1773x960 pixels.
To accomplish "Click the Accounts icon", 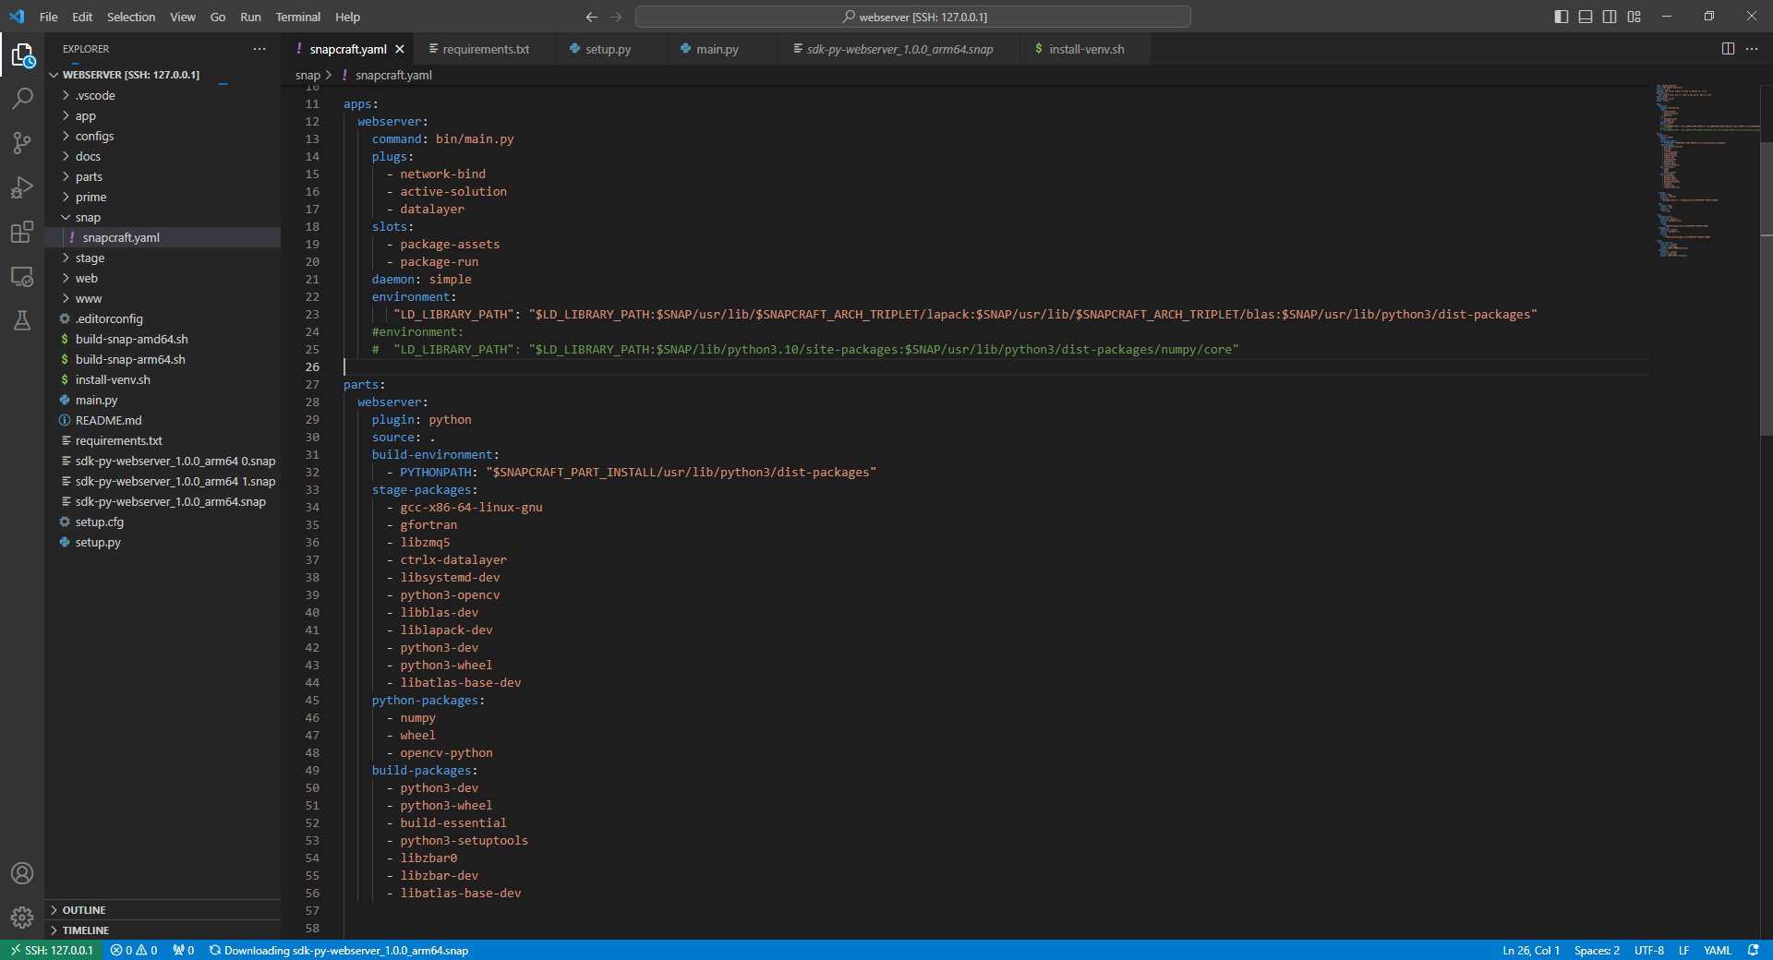I will click(x=22, y=873).
